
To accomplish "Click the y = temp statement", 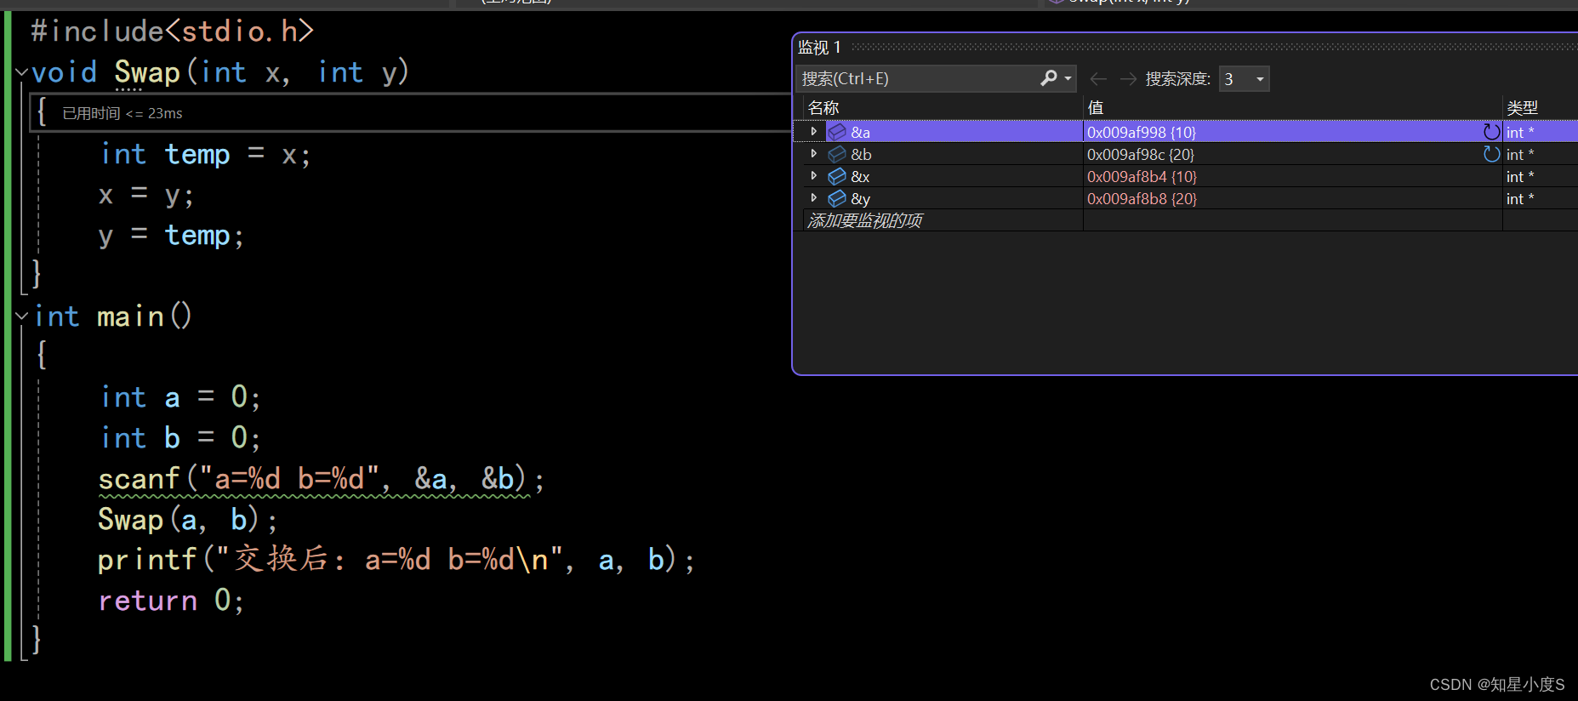I will pos(171,236).
